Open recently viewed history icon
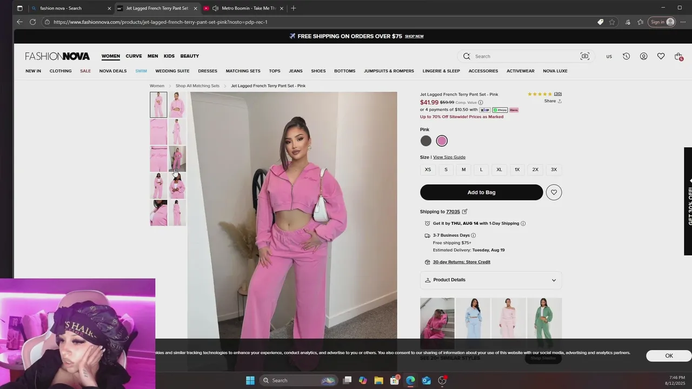The height and width of the screenshot is (389, 692). tap(626, 56)
